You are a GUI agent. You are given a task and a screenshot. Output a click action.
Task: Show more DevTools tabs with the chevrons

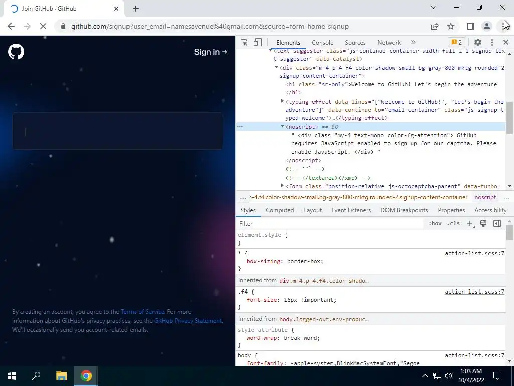coord(413,42)
